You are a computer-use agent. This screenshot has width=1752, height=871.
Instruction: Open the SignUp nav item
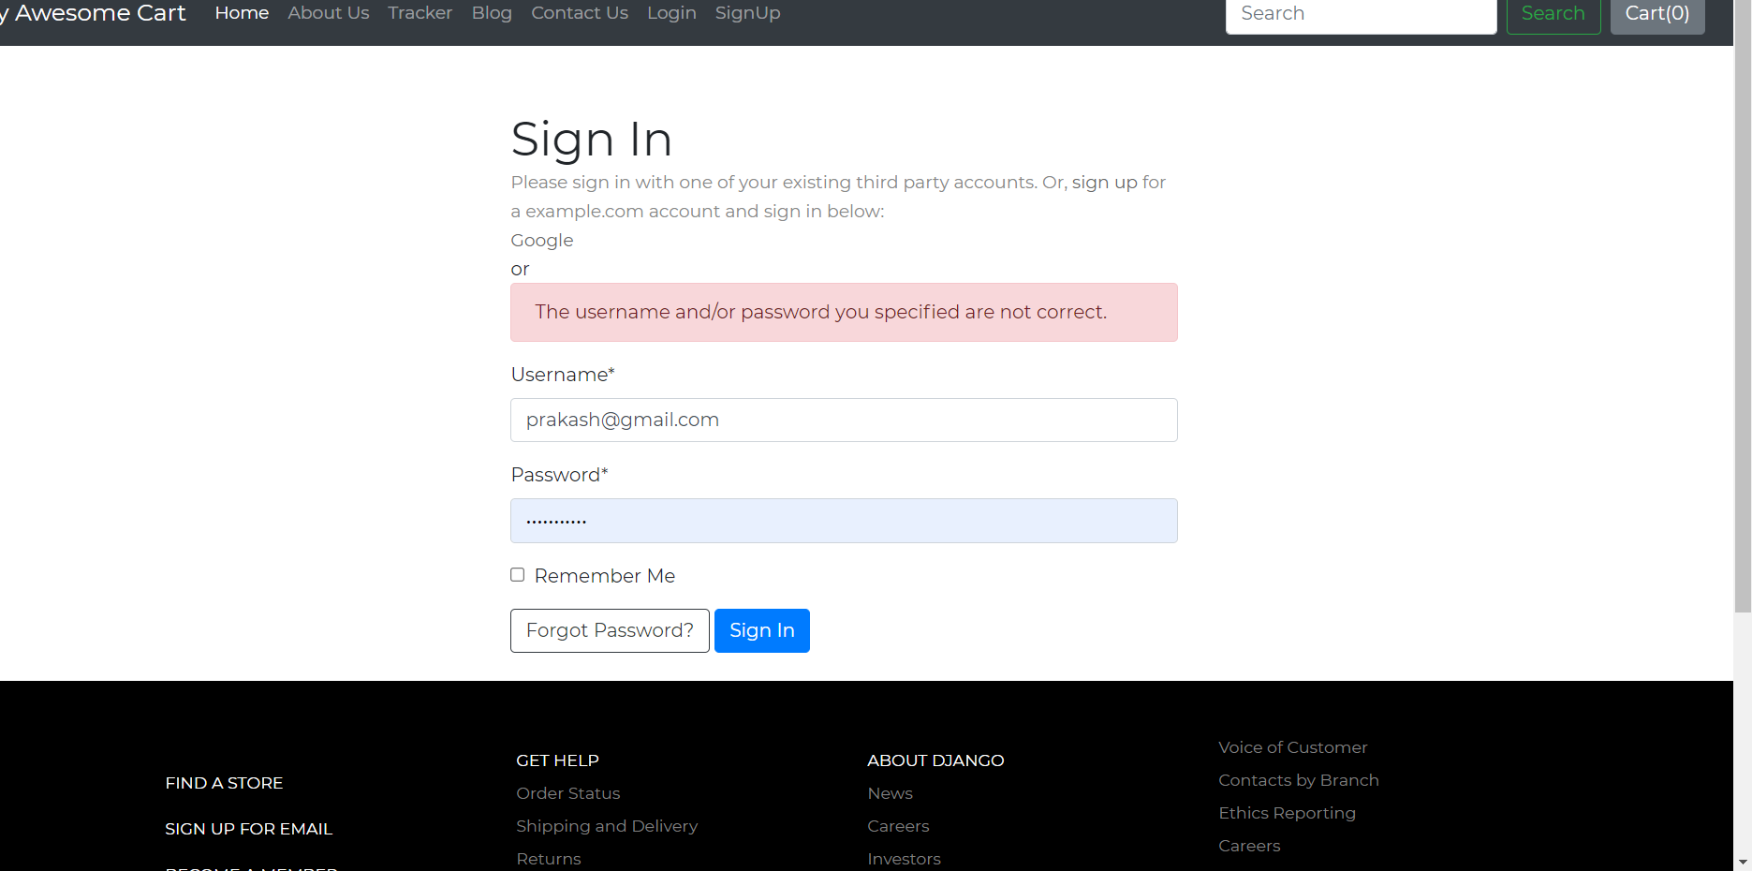(x=747, y=13)
